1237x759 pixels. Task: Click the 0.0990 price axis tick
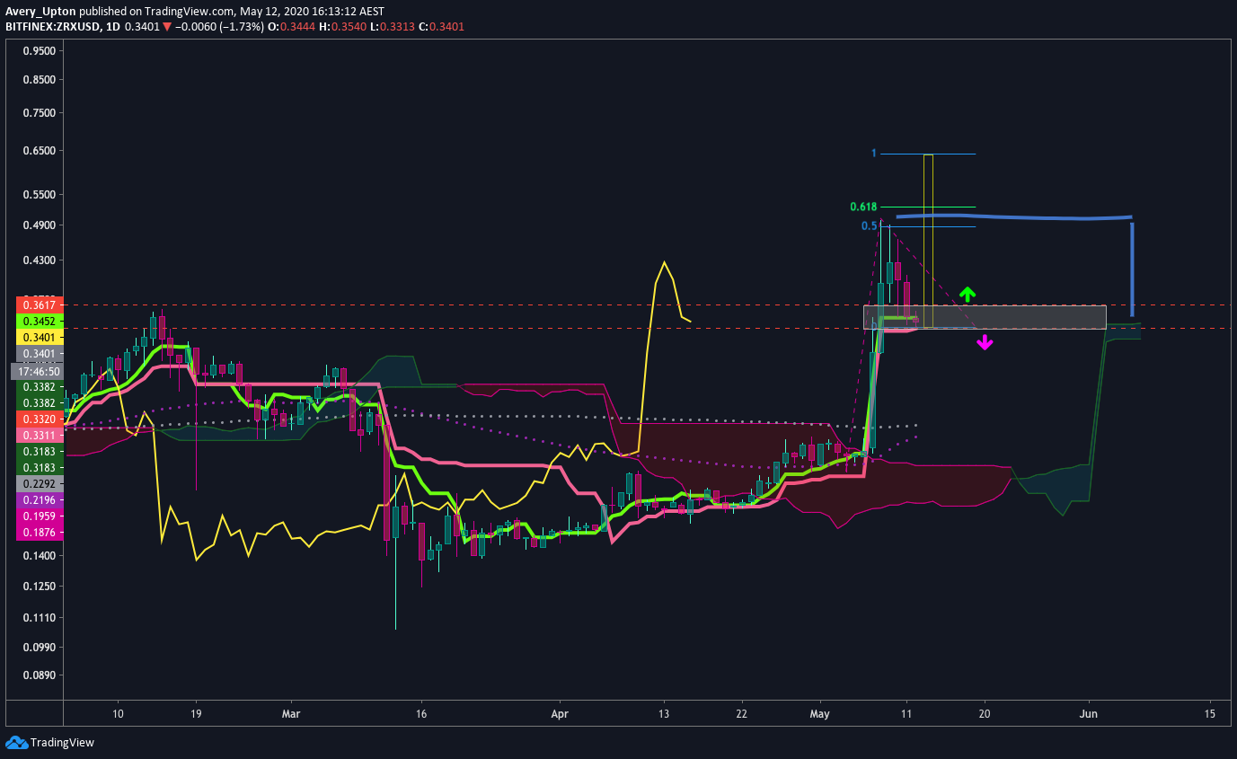click(40, 648)
